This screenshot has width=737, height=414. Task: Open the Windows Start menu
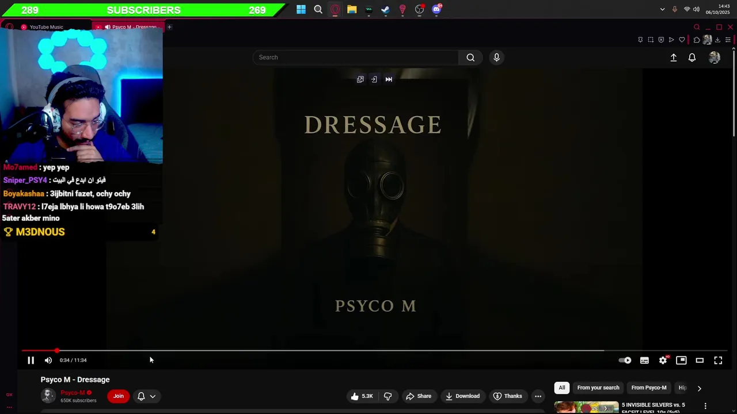(x=301, y=9)
